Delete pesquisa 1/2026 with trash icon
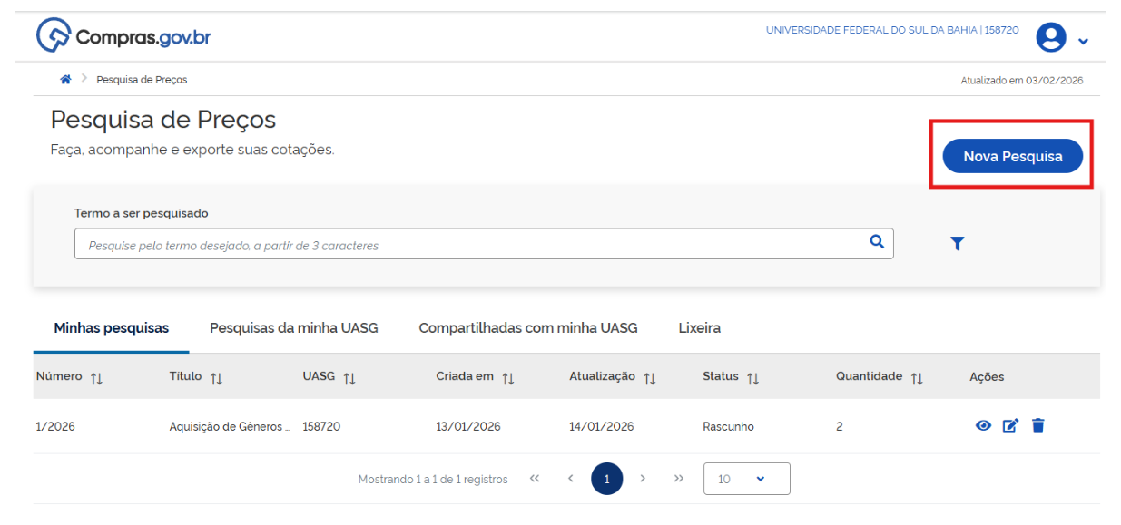The height and width of the screenshot is (525, 1121). tap(1038, 425)
